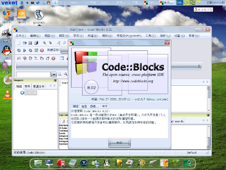Select 感谢... tab in About dialog

point(95,107)
